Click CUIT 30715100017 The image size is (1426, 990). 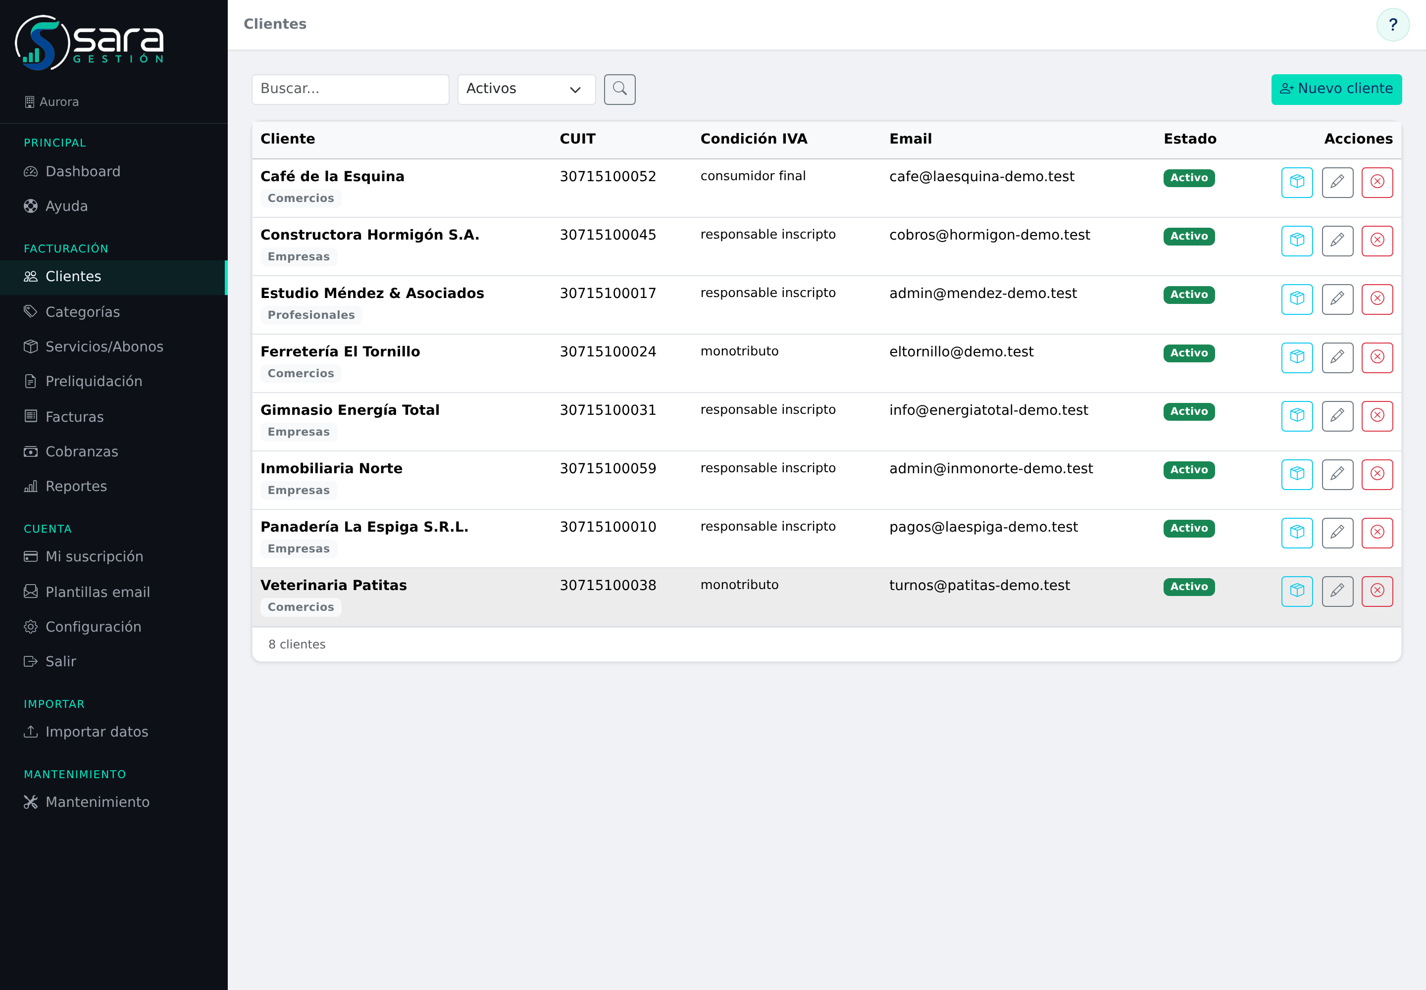608,294
